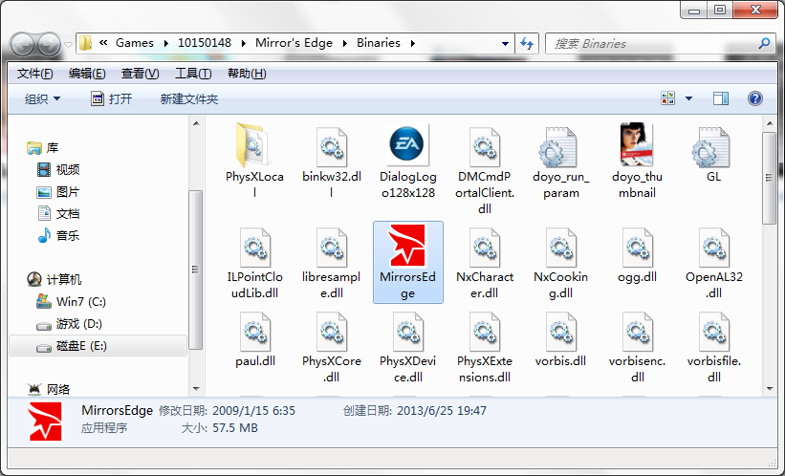Click 新建文件夹 button
785x476 pixels.
coord(188,98)
